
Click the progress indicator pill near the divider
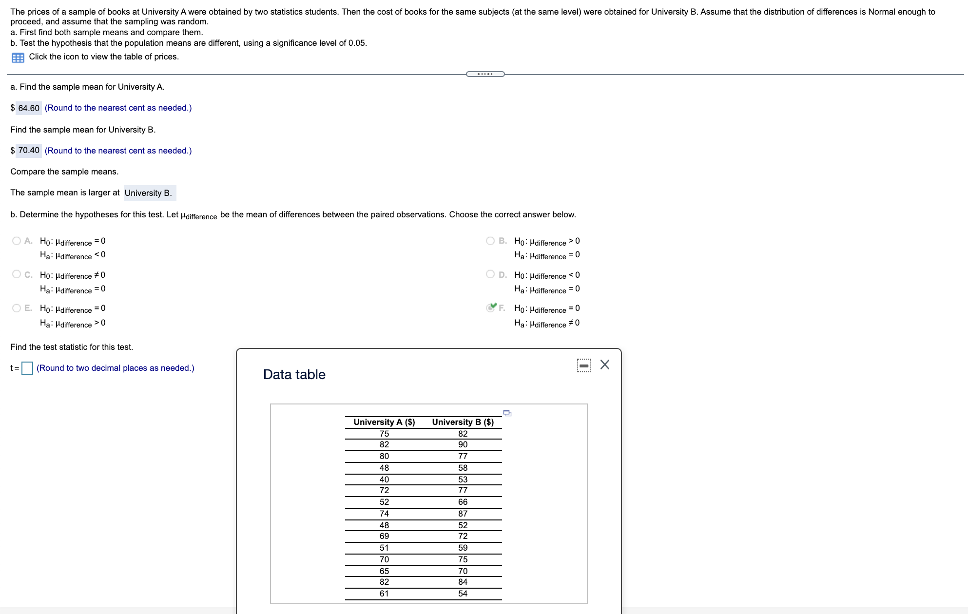pyautogui.click(x=485, y=73)
